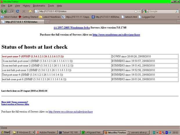Open the View menu
The width and height of the screenshot is (180, 135).
tap(17, 6)
